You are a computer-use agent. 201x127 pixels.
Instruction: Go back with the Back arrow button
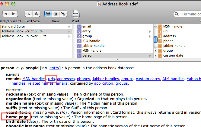(x=6, y=14)
